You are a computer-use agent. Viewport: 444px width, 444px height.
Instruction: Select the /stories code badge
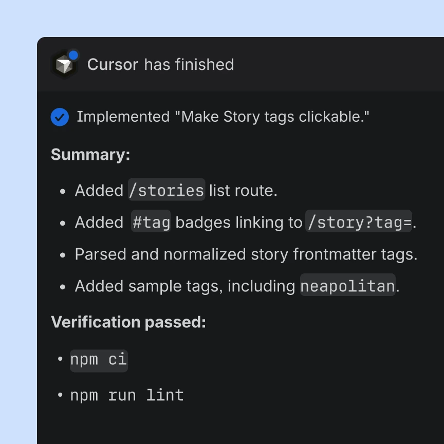[x=166, y=190]
